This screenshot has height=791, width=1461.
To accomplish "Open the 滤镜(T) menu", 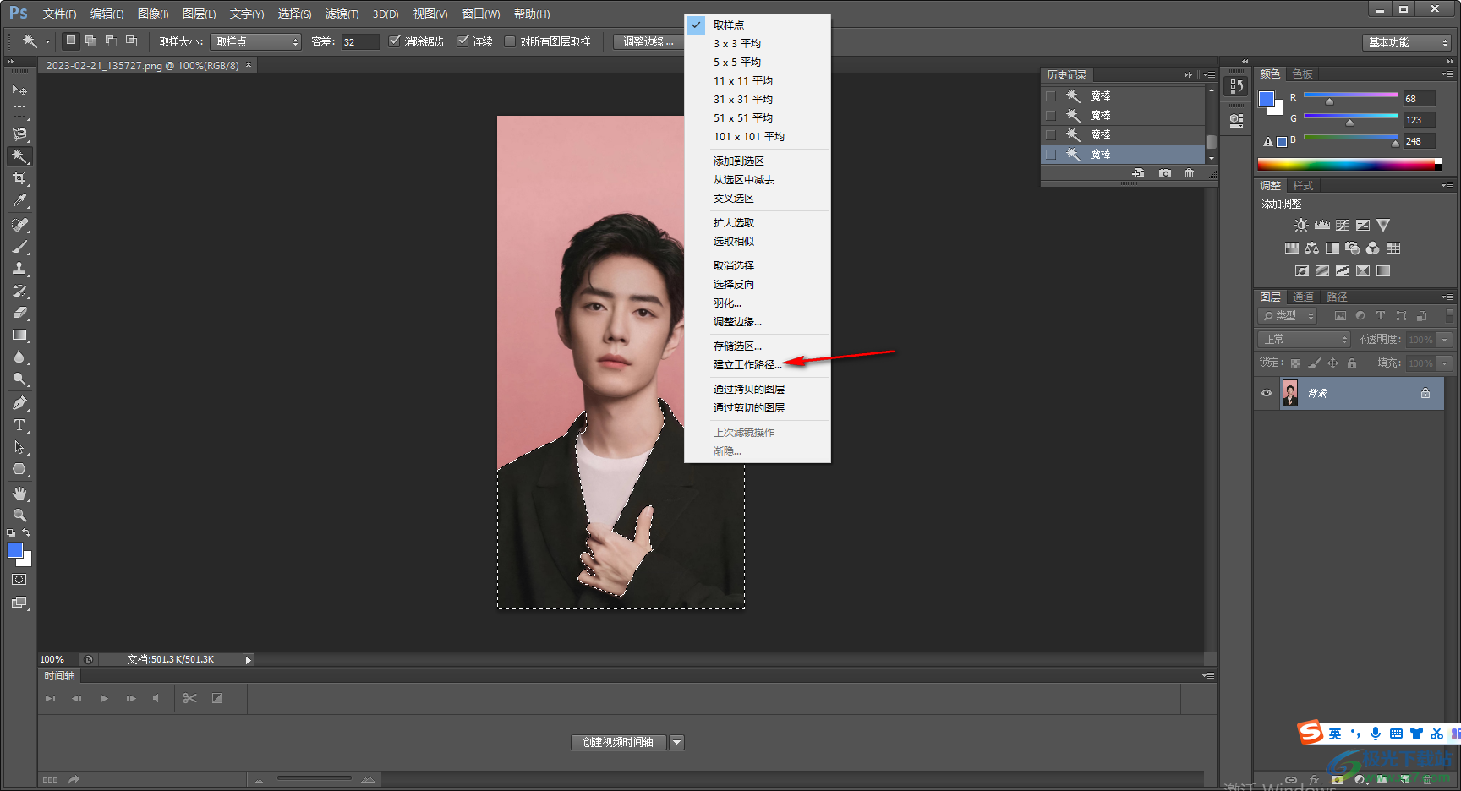I will click(x=342, y=14).
